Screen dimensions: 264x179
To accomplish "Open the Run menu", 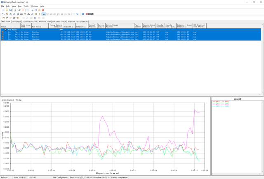I will [x=19, y=7].
